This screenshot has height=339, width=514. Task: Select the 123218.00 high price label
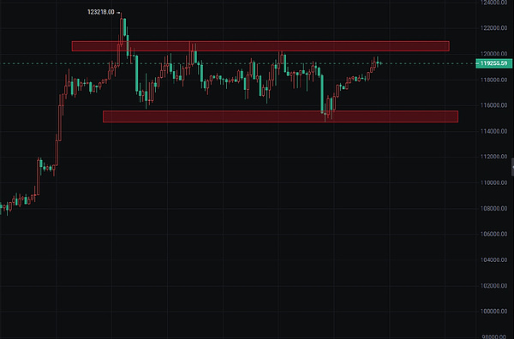tap(100, 12)
